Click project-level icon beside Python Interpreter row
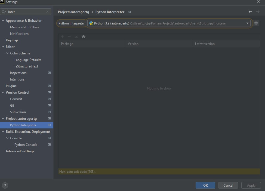 coord(49,125)
